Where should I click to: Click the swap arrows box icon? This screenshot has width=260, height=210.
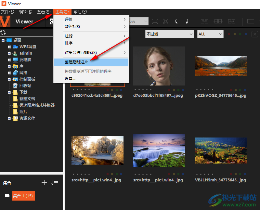(x=232, y=21)
